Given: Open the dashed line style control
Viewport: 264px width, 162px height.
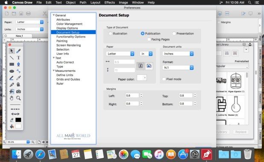Looking at the screenshot, I should 15,109.
